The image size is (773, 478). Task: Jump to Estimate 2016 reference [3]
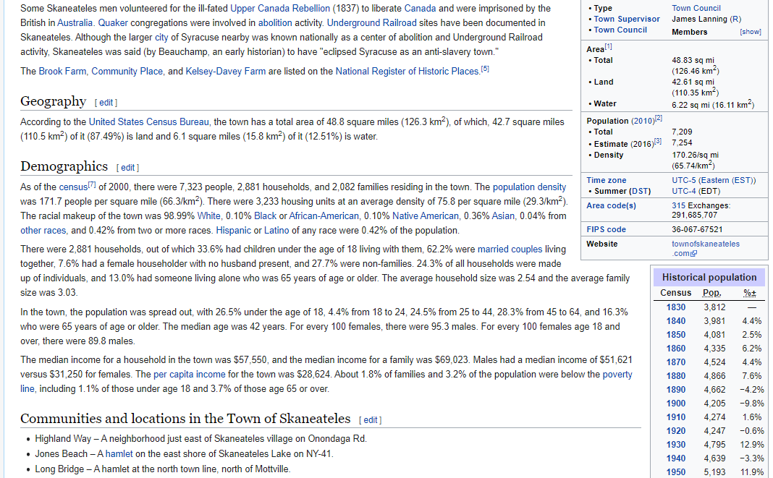click(x=658, y=142)
